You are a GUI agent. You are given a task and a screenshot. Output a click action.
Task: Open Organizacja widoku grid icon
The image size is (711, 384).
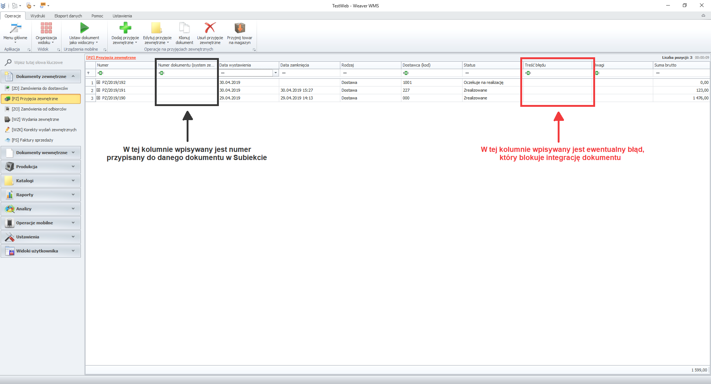(x=46, y=28)
